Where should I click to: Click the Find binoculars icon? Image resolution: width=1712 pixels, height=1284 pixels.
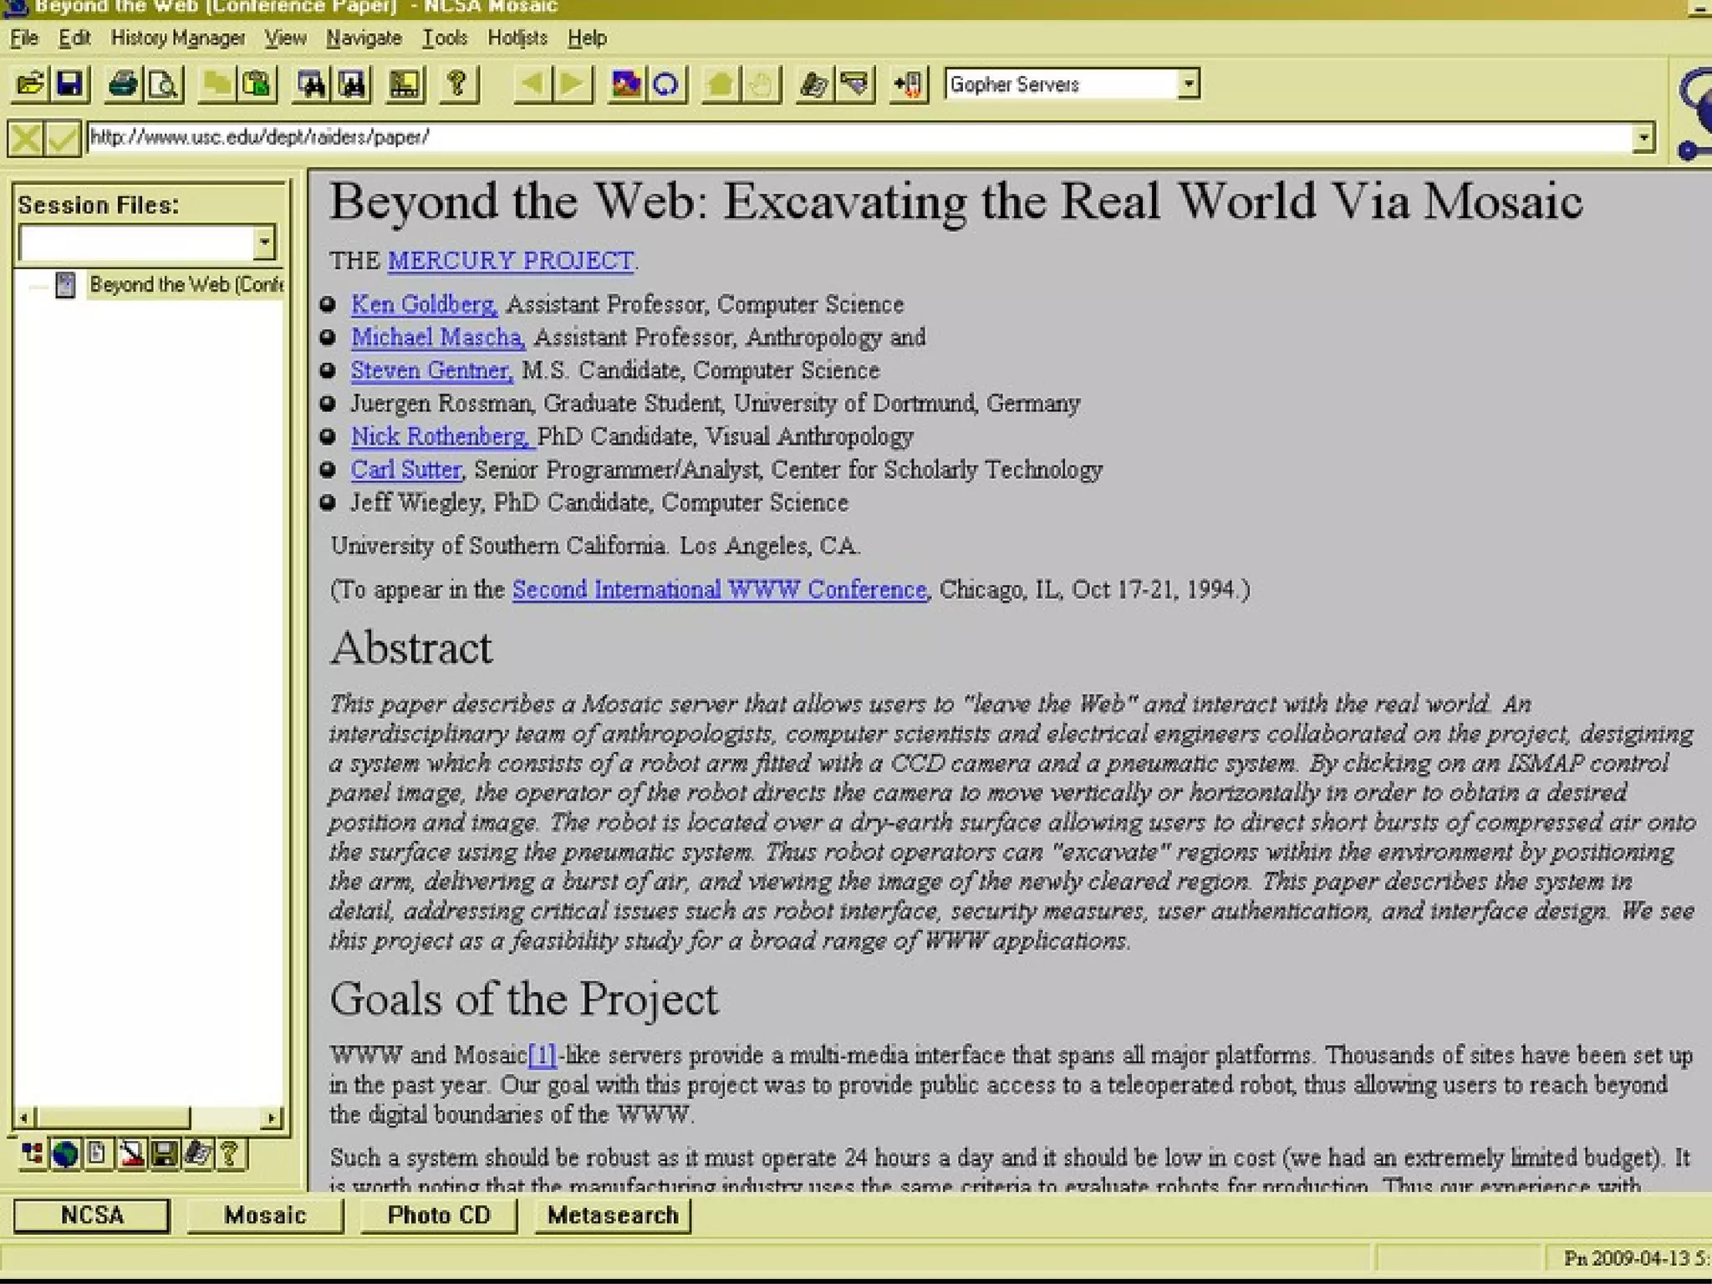click(311, 84)
